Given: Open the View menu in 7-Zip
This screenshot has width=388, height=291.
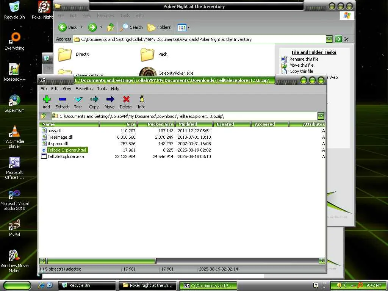Looking at the screenshot, I should coord(67,89).
